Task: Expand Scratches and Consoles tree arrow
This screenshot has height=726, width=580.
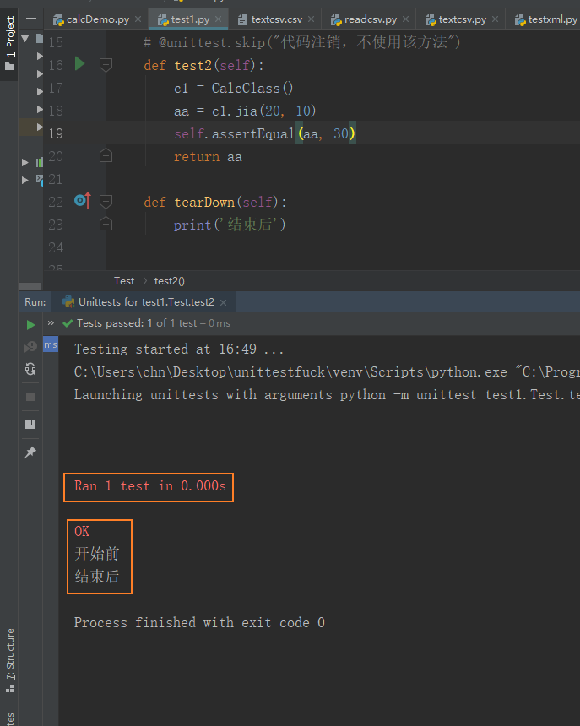Action: pyautogui.click(x=25, y=180)
